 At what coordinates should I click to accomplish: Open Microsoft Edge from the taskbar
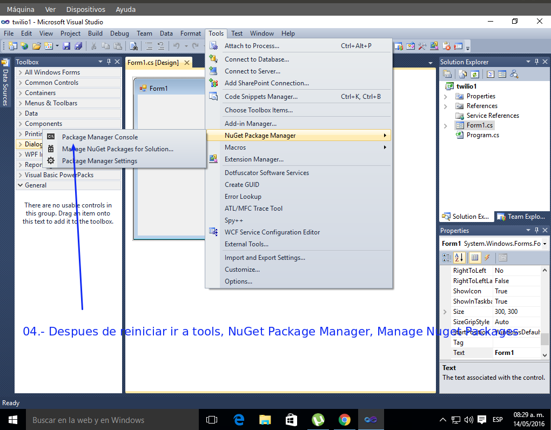tap(239, 420)
